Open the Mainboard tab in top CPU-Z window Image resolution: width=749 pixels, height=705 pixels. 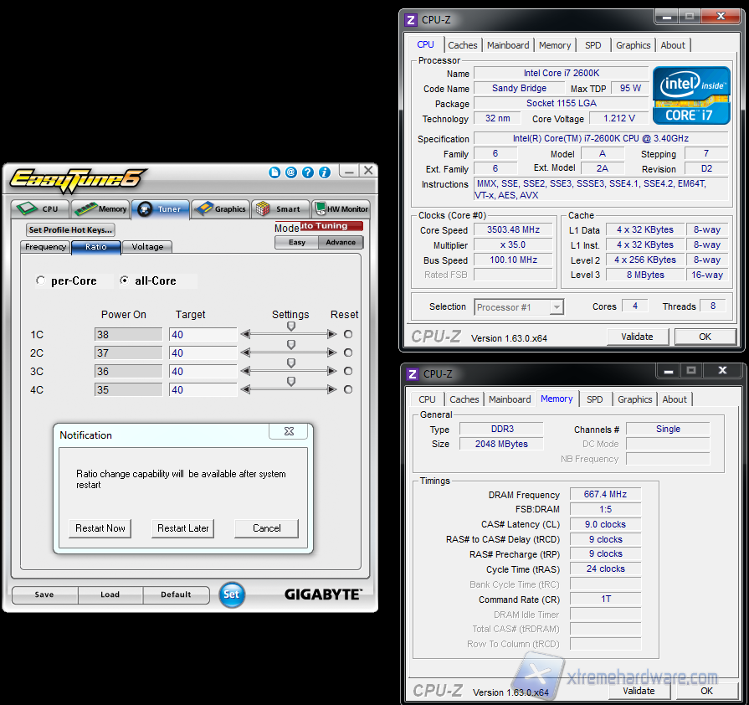point(508,45)
